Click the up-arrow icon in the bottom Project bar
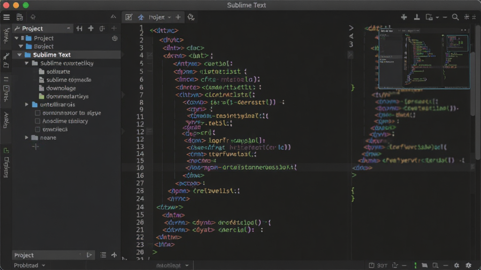The image size is (481, 270). [x=114, y=255]
